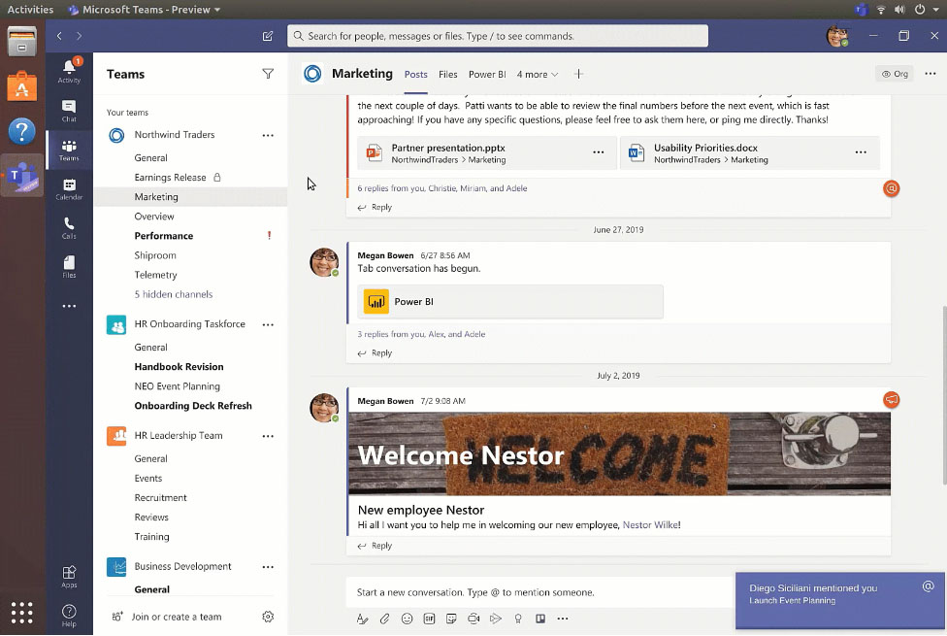Open the Chat section in the sidebar
The image size is (947, 636).
69,111
